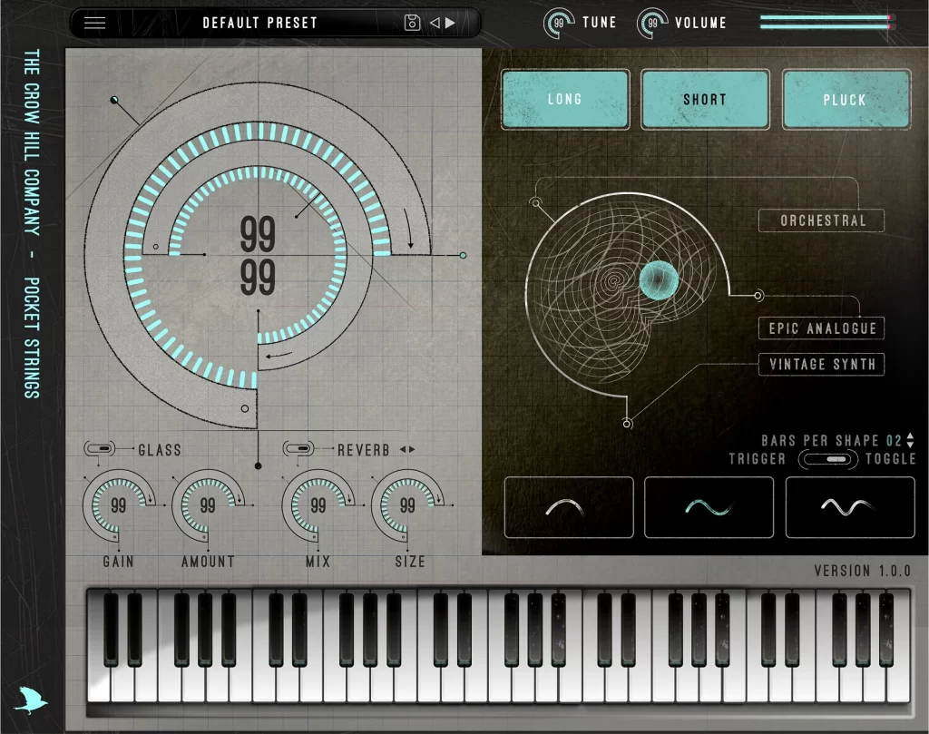Toggle the Reverb effect switch
Viewport: 929px width, 734px height.
[x=299, y=449]
